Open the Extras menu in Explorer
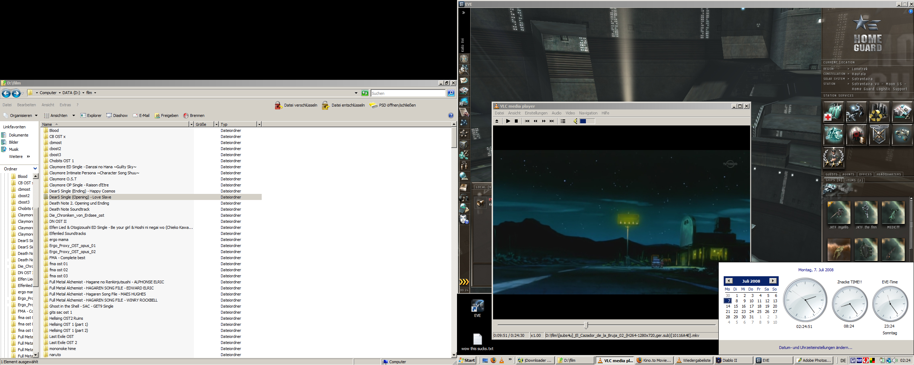The width and height of the screenshot is (914, 365). (65, 105)
